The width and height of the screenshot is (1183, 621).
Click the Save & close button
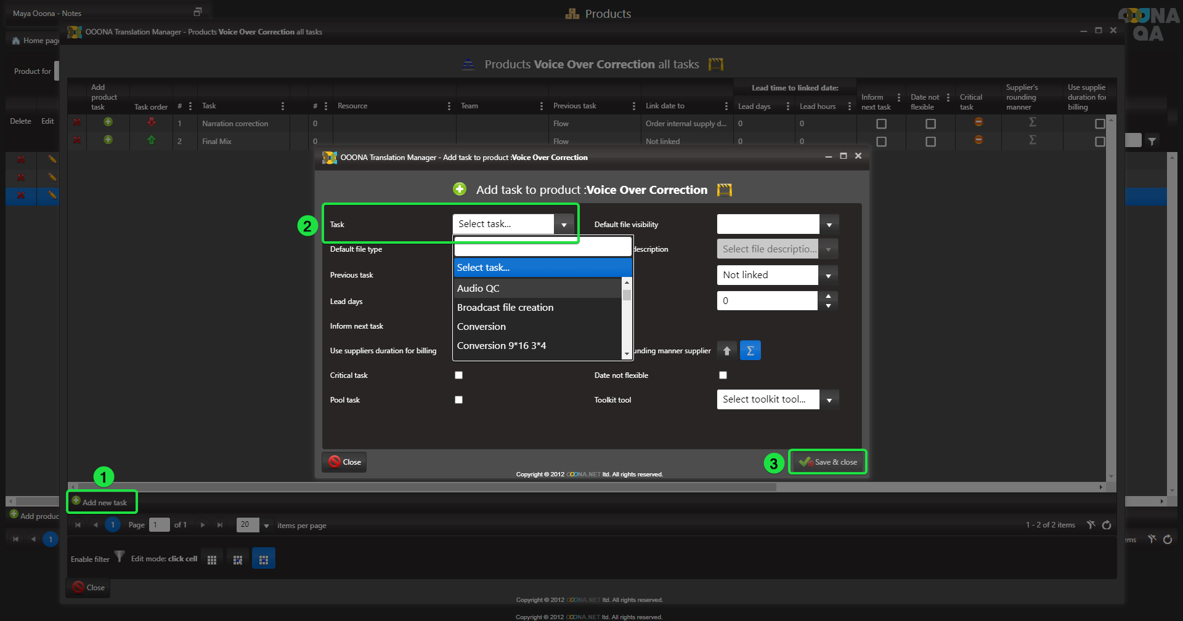click(827, 462)
